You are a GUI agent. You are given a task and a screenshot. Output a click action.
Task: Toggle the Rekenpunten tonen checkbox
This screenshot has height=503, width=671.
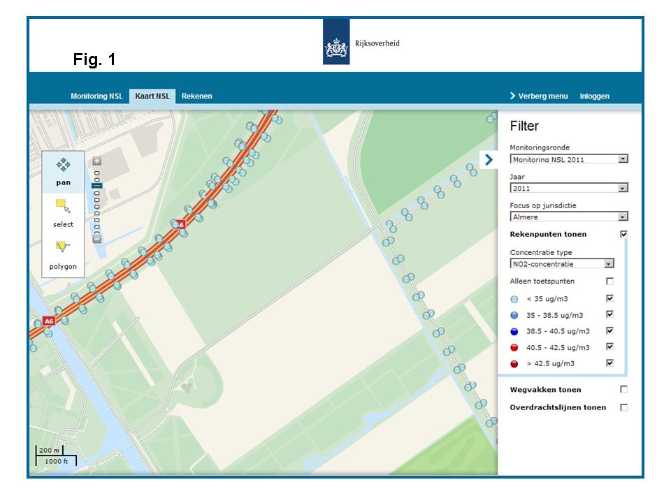623,234
